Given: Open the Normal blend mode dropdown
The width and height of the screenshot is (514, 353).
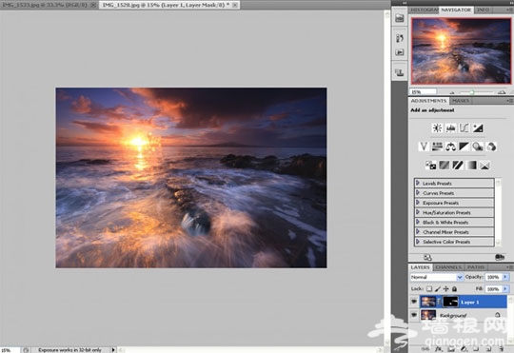Looking at the screenshot, I should (x=437, y=277).
